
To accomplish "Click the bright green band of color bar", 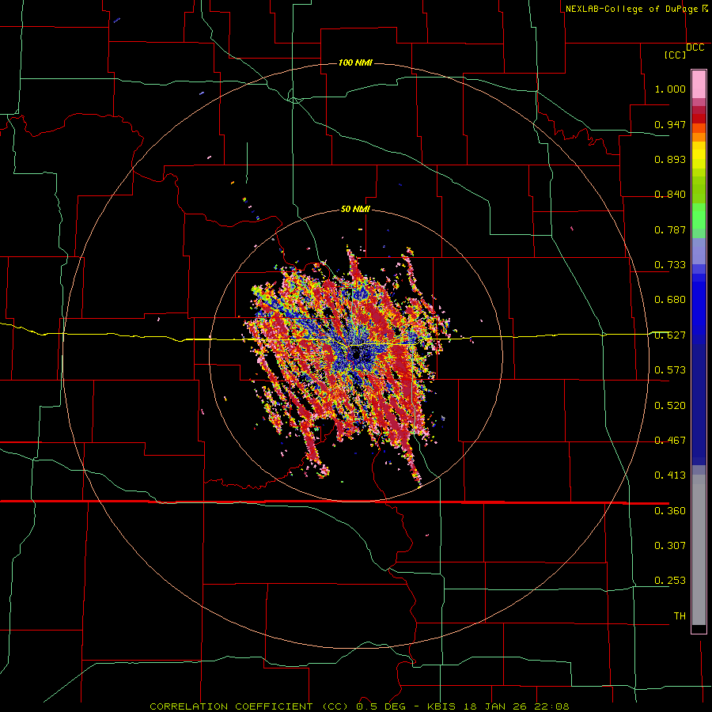I will 699,216.
